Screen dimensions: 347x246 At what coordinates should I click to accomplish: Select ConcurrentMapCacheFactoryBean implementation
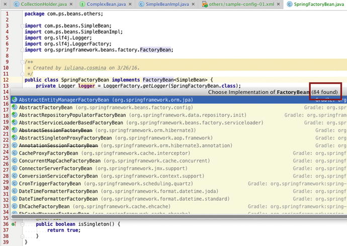click(x=179, y=161)
